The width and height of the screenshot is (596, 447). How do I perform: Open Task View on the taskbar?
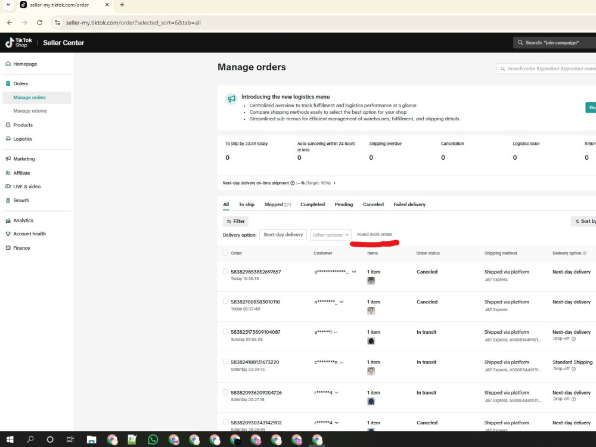coord(70,439)
